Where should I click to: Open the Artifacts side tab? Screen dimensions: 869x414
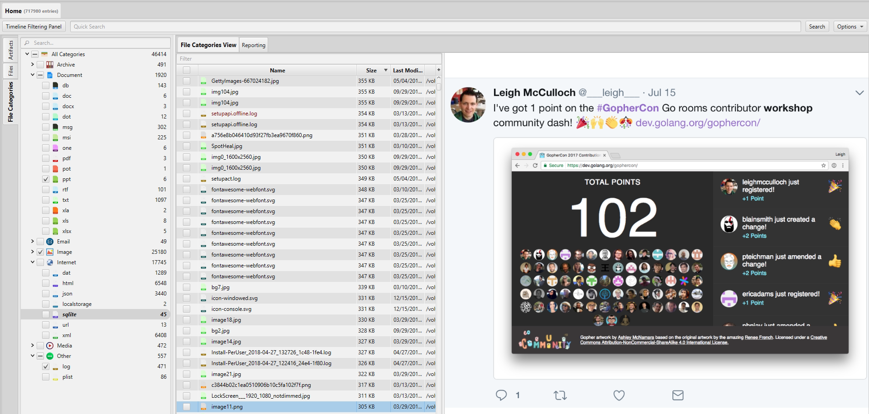tap(10, 50)
